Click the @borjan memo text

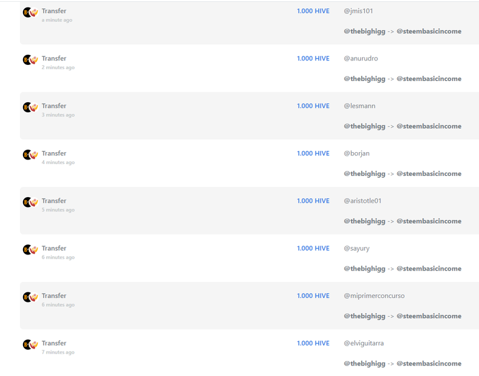(356, 153)
